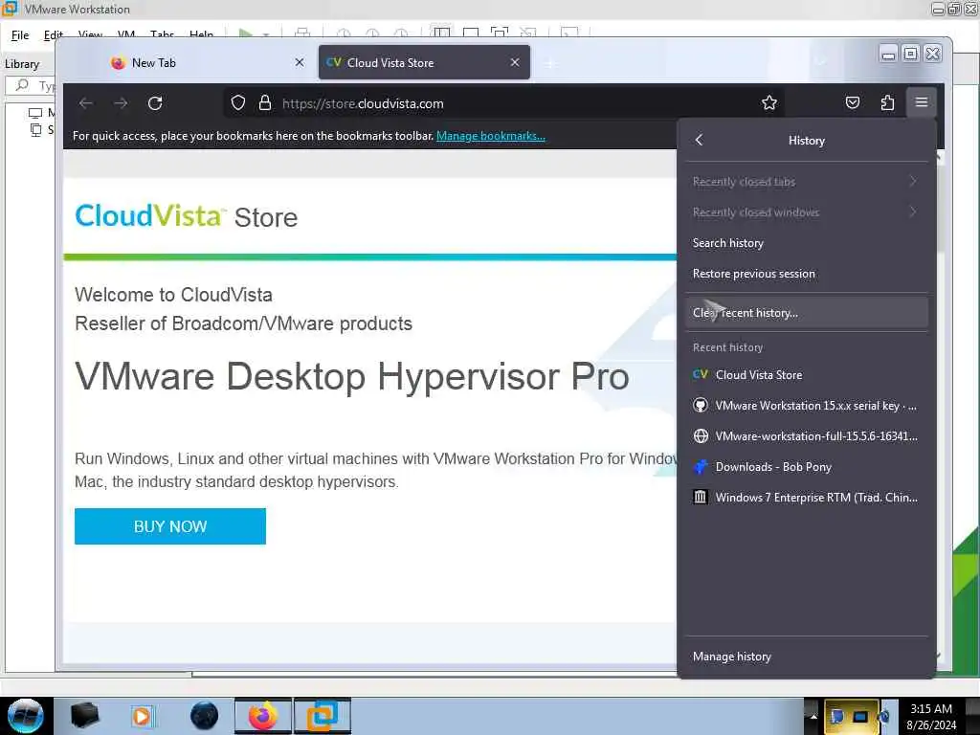Bookmark this page with the star icon
Viewport: 980px width, 735px height.
769,103
